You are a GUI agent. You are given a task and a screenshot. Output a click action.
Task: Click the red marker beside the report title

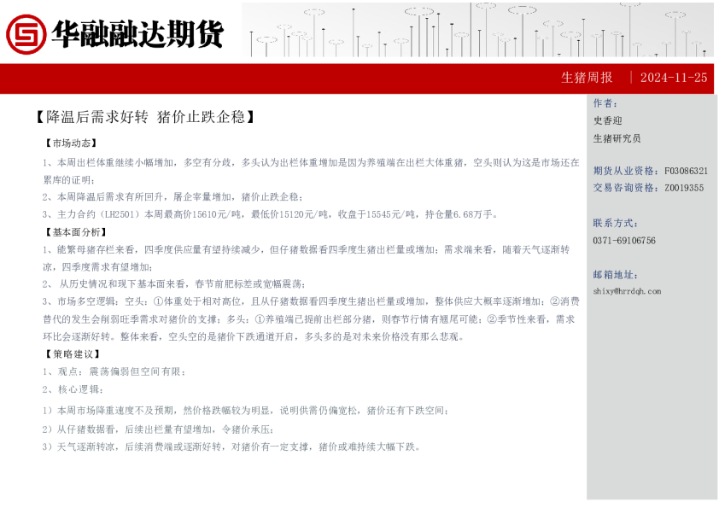pos(41,119)
